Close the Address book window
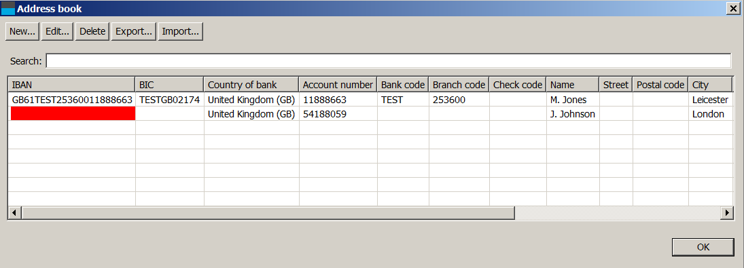744x268 pixels. coord(731,8)
